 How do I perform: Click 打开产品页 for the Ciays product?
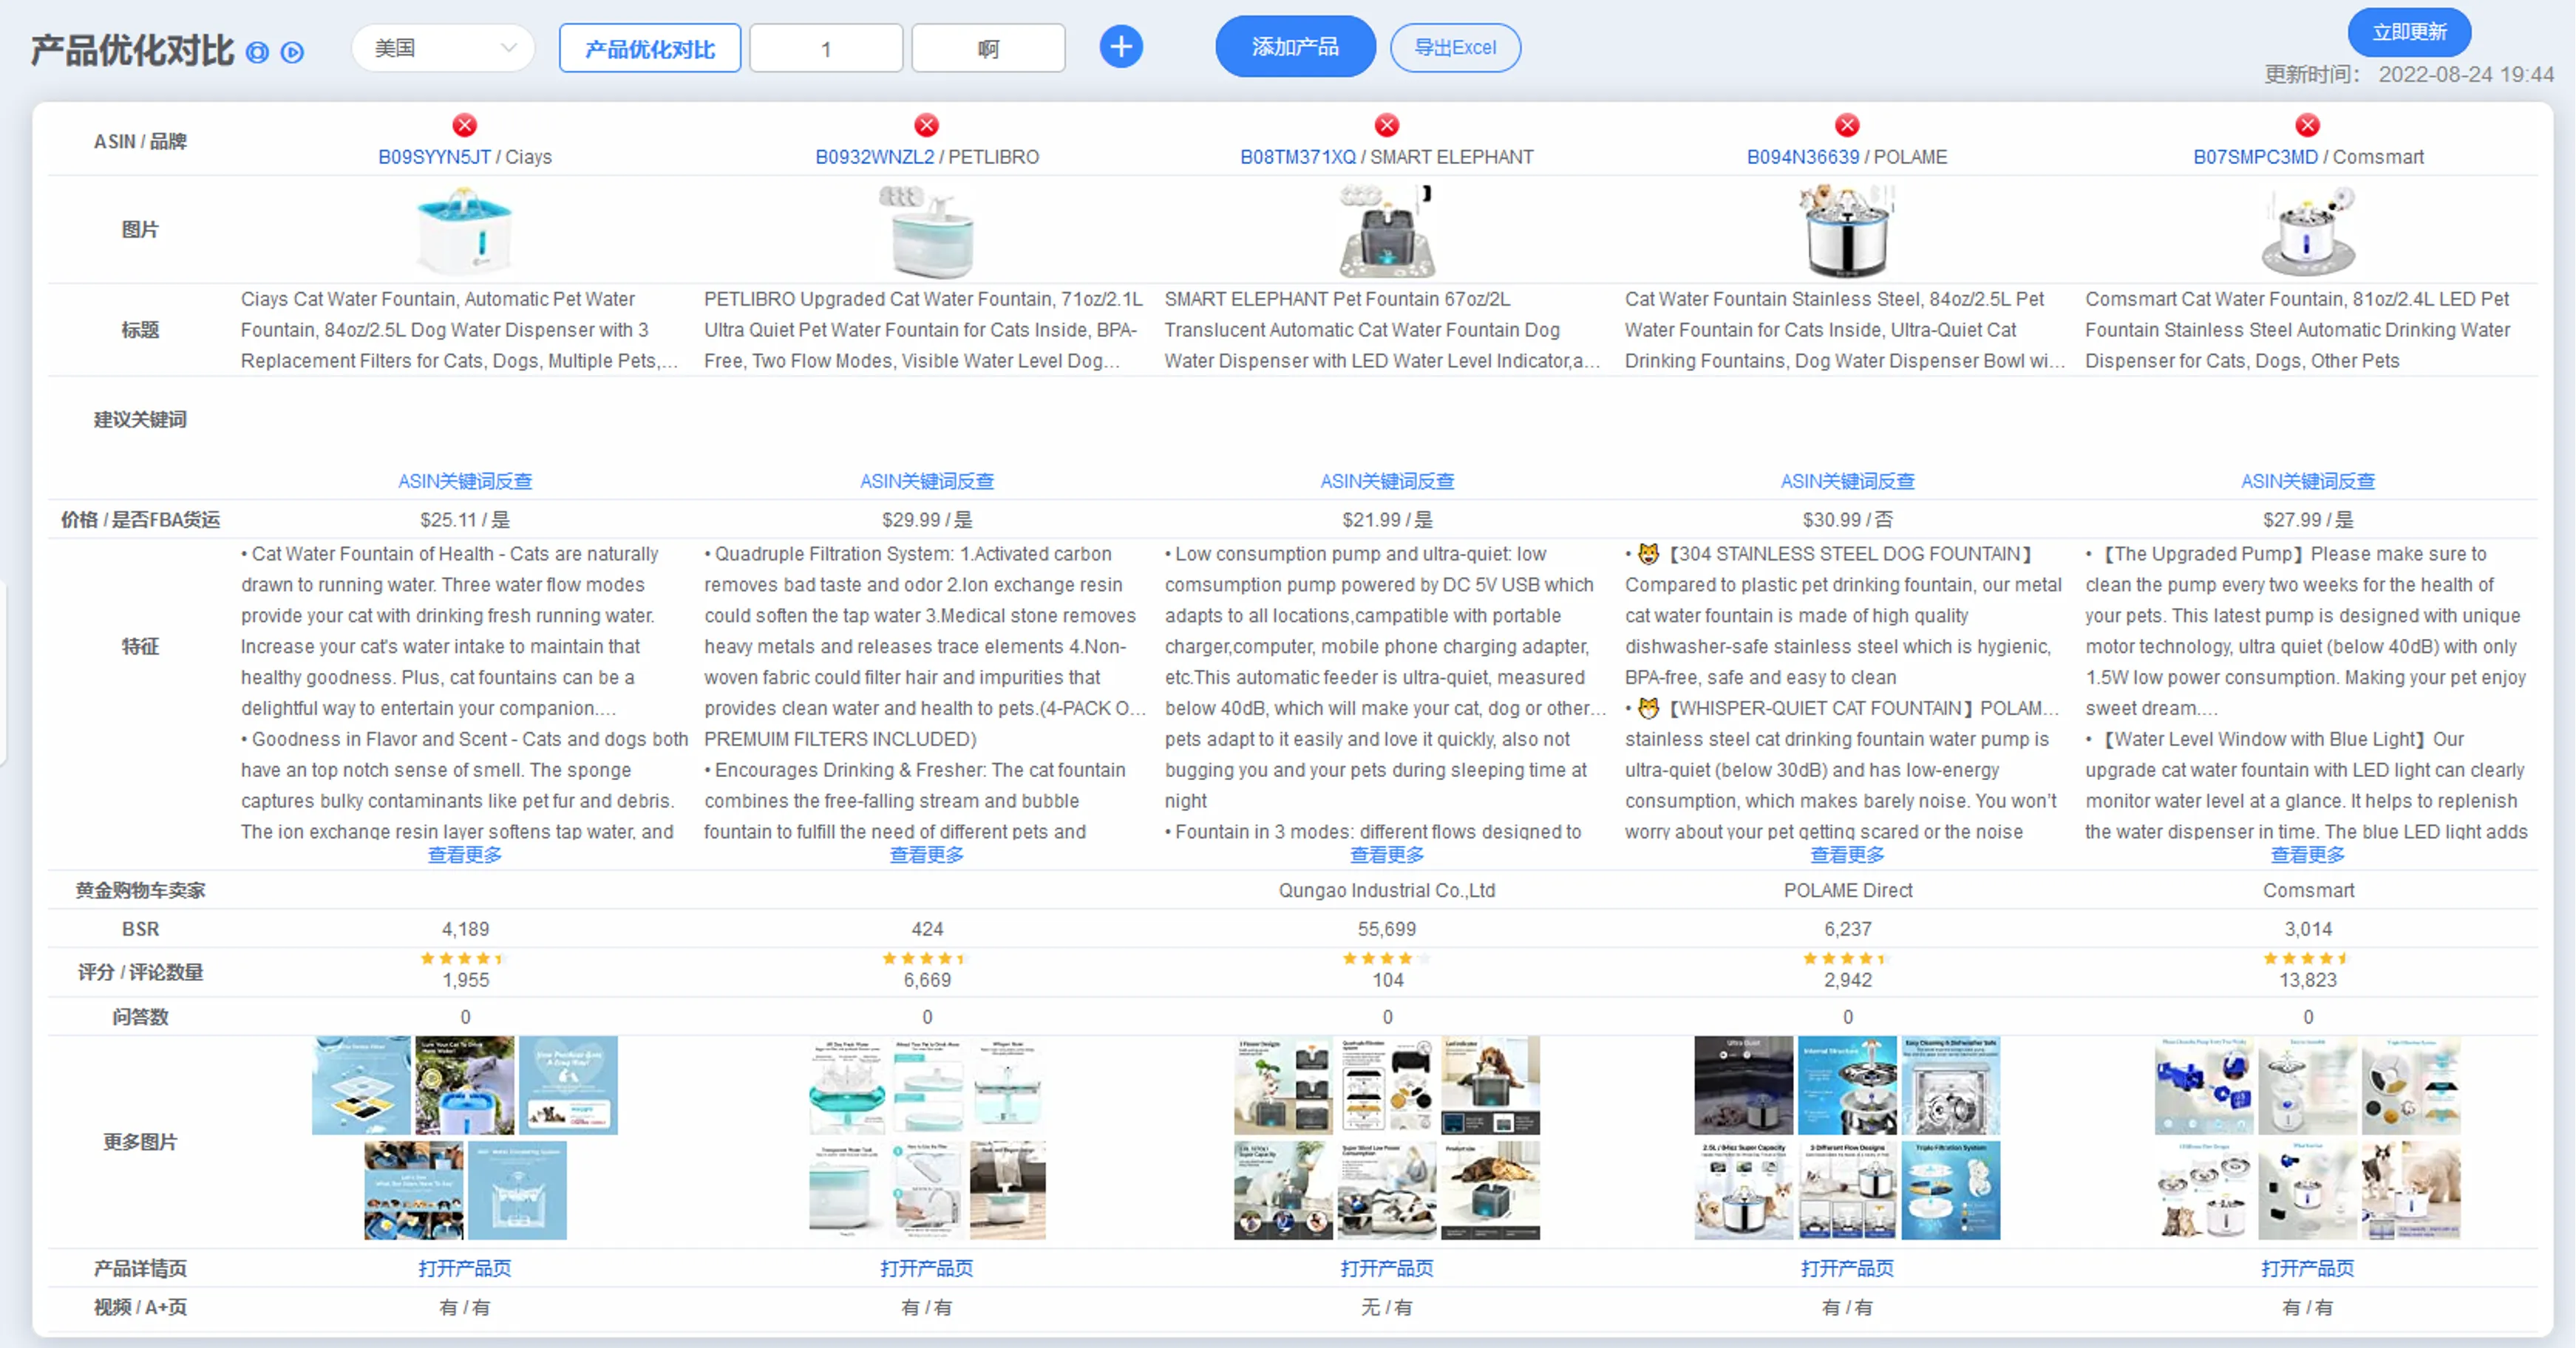[465, 1268]
